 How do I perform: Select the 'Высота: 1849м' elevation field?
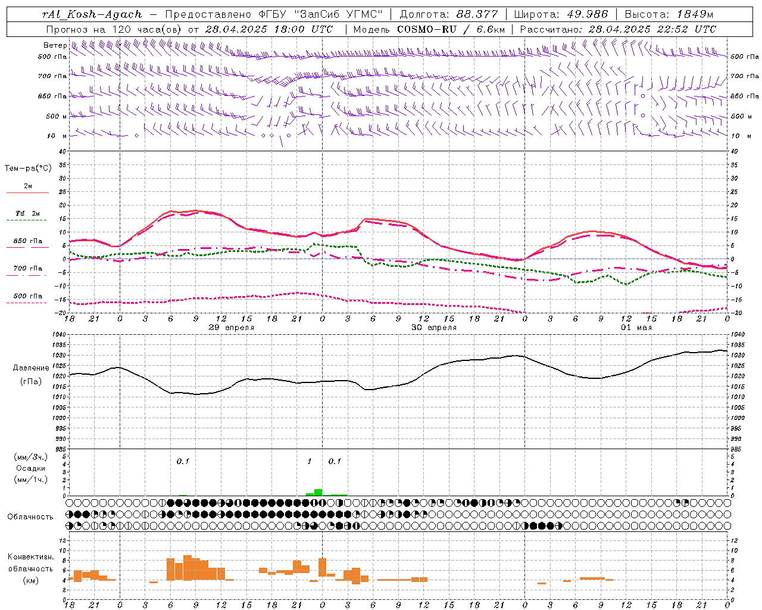(669, 14)
